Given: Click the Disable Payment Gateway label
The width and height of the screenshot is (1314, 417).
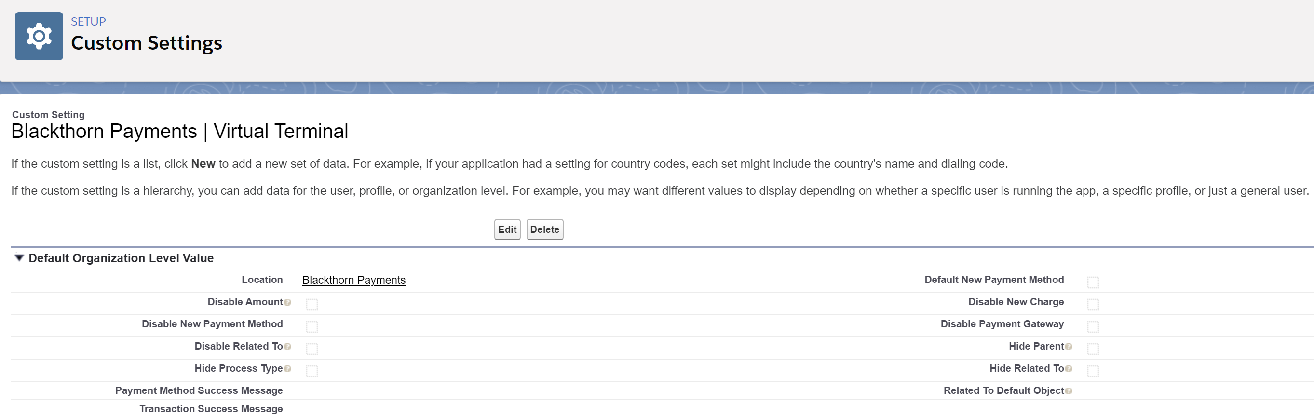Looking at the screenshot, I should point(1002,324).
